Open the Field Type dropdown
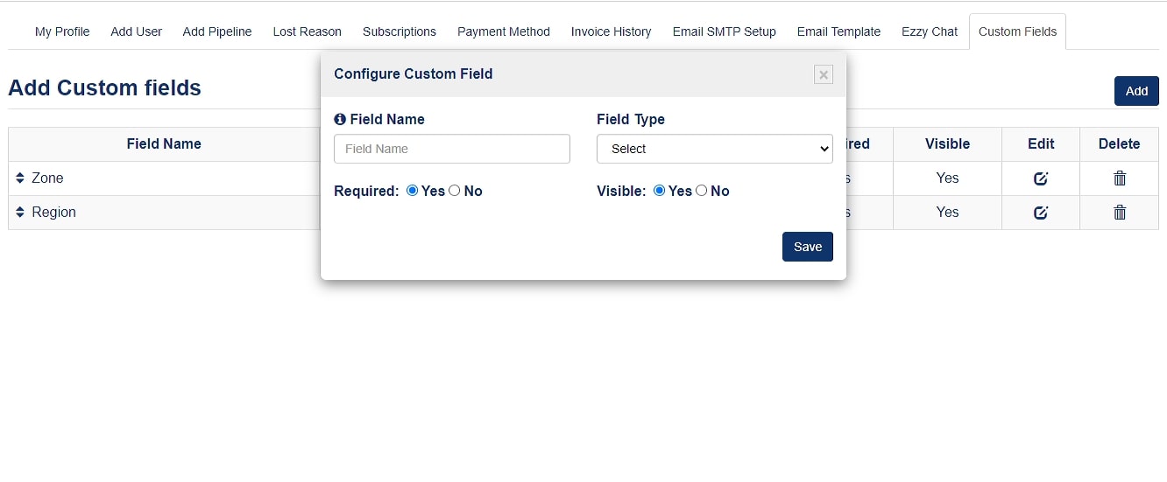 point(714,149)
